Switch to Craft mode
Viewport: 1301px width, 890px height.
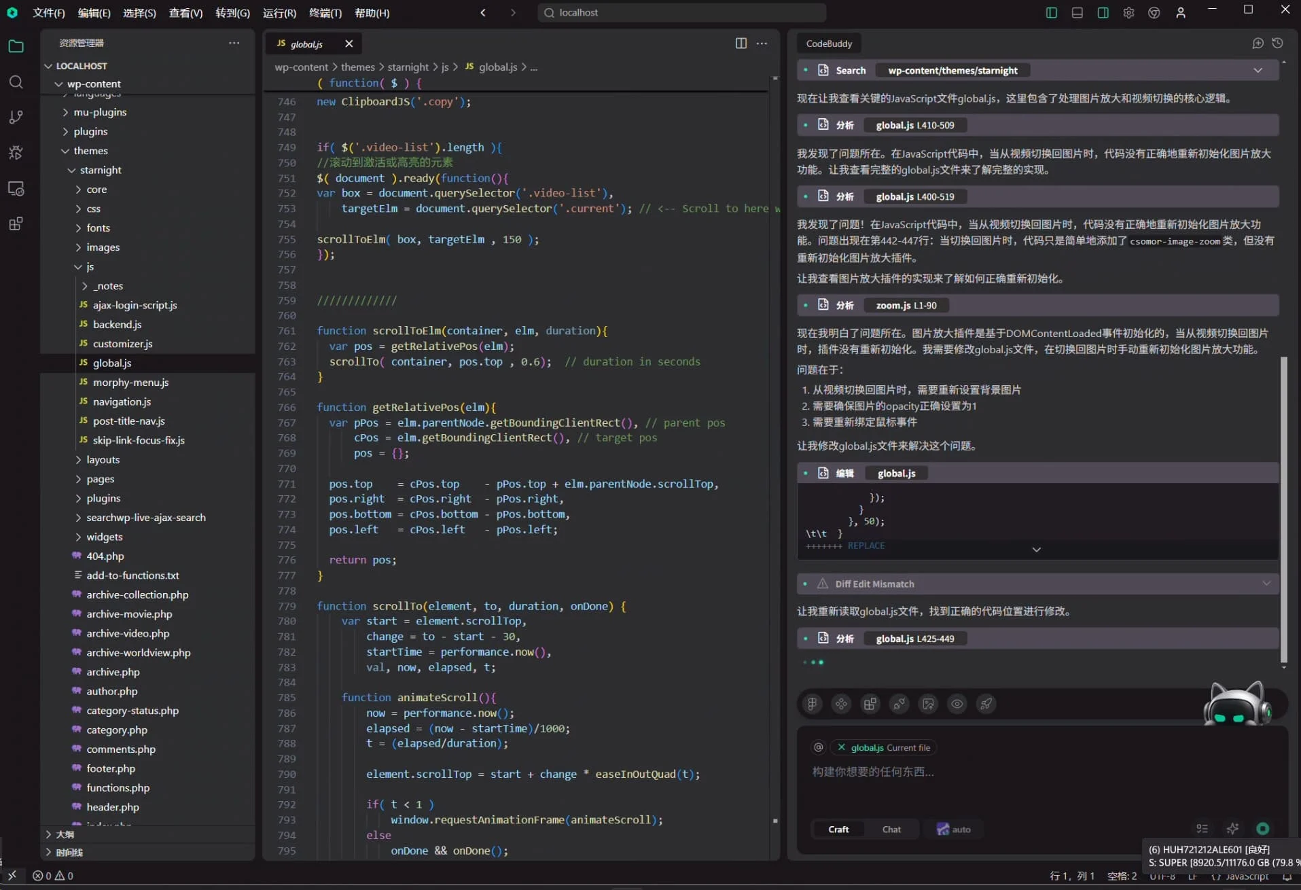coord(838,829)
